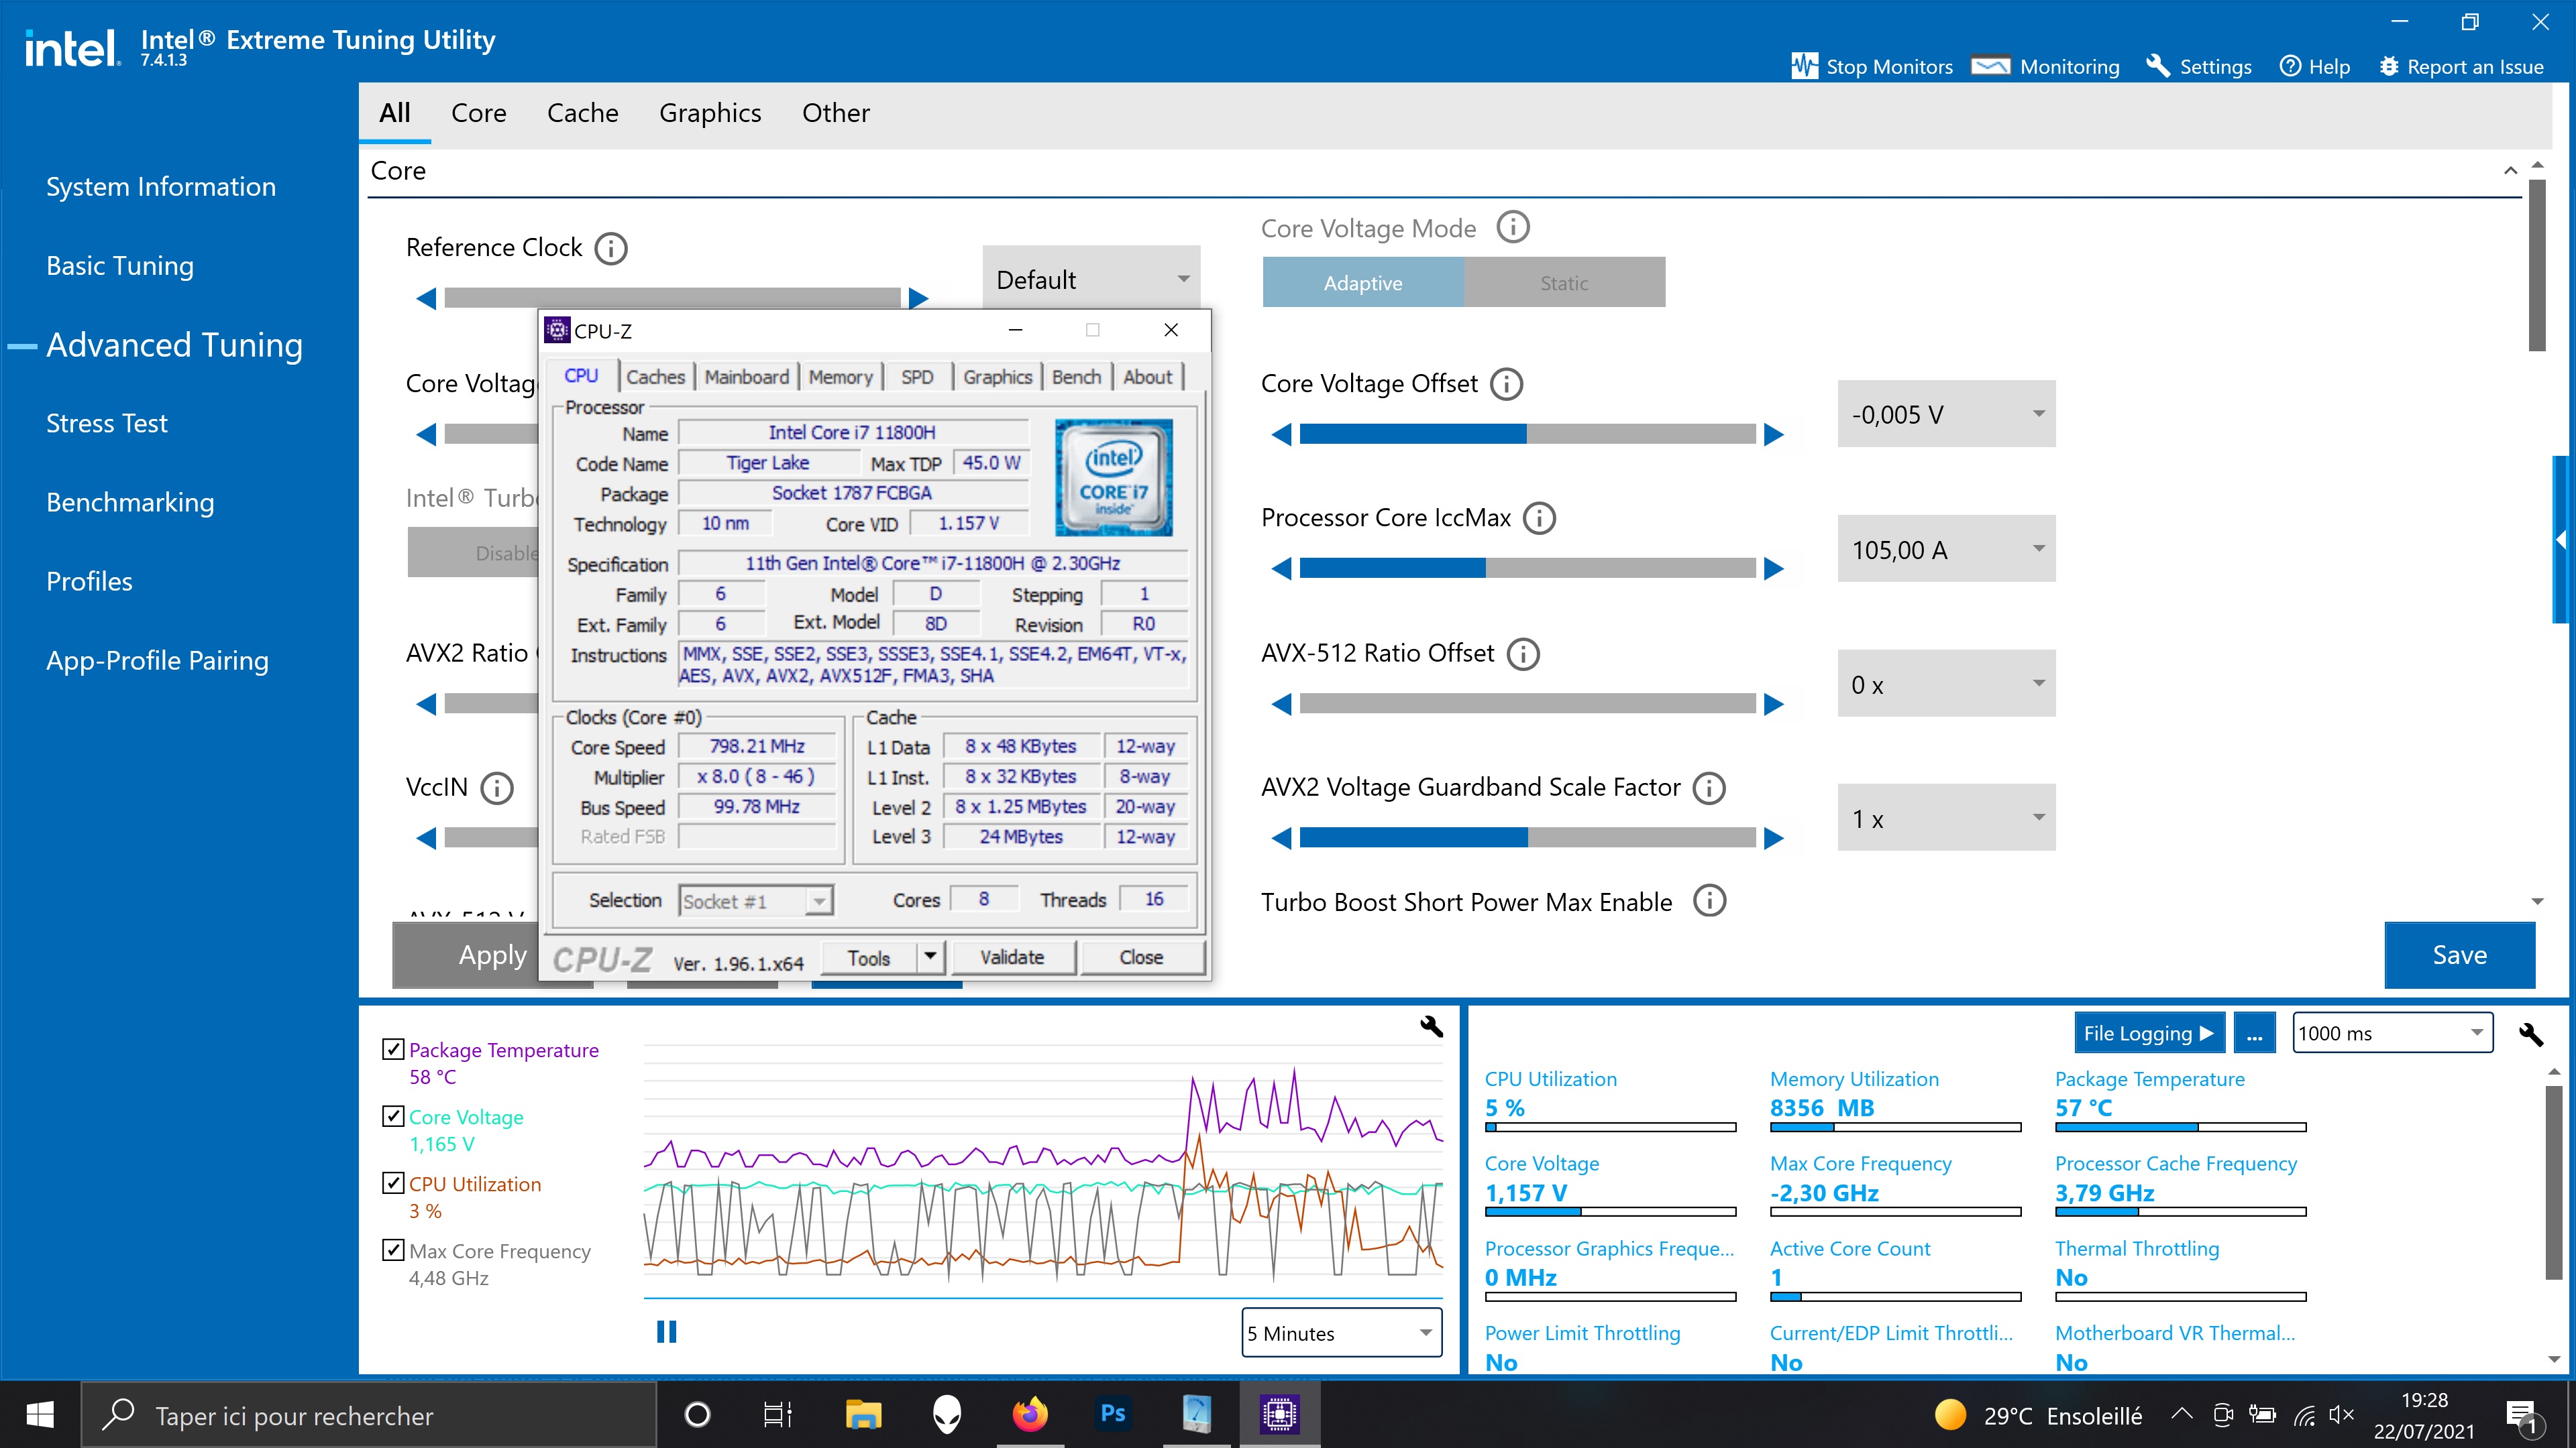The image size is (2576, 1448).
Task: Click AVX2 Voltage Guardband slider track
Action: coord(1527,839)
